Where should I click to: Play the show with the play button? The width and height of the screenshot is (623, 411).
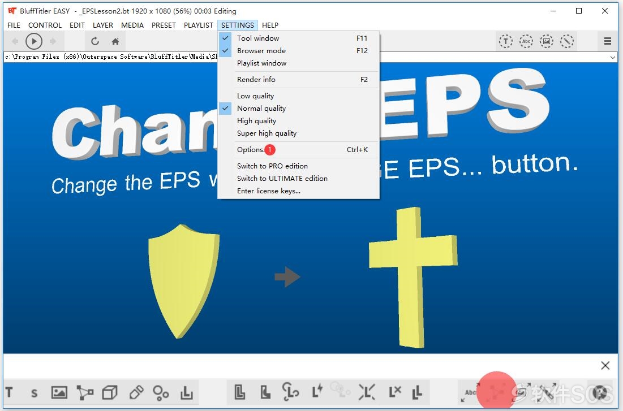34,41
